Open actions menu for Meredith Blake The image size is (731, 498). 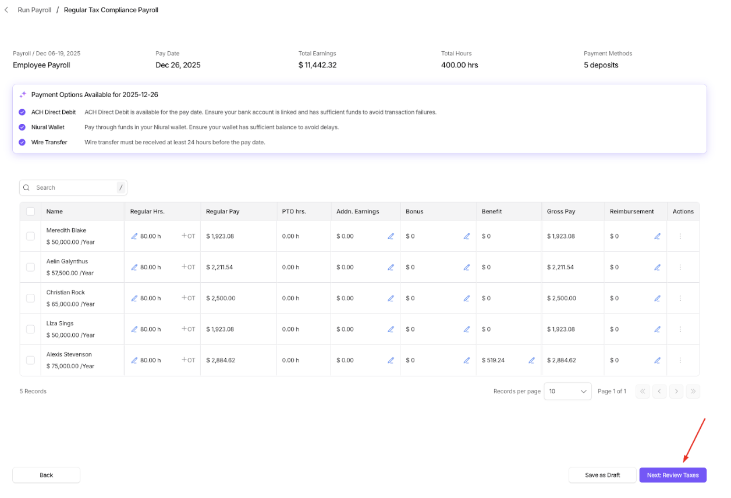tap(680, 236)
